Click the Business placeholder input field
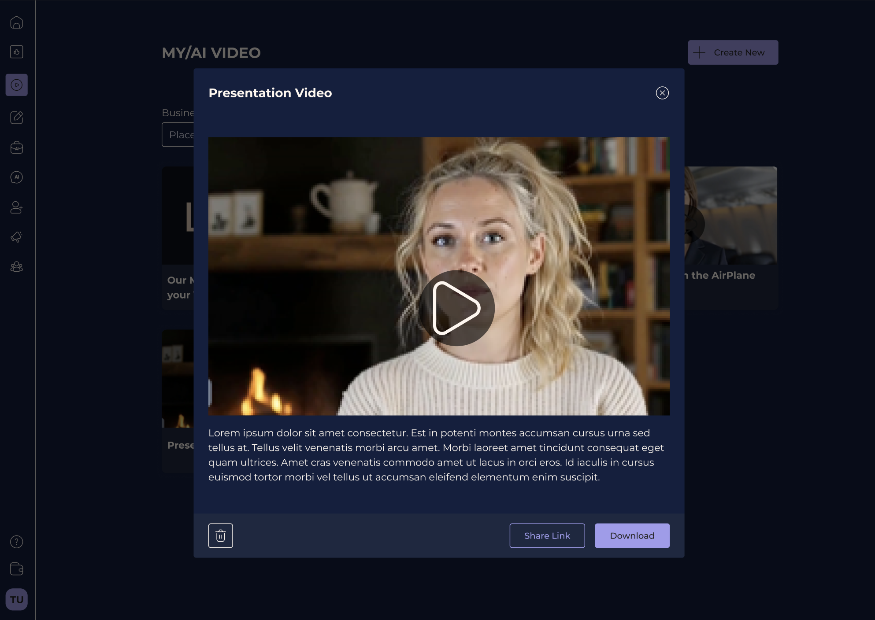 tap(178, 135)
